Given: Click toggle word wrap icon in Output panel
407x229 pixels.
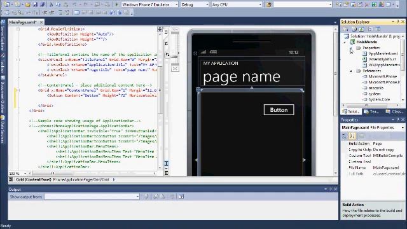Looking at the screenshot, I should point(181,197).
